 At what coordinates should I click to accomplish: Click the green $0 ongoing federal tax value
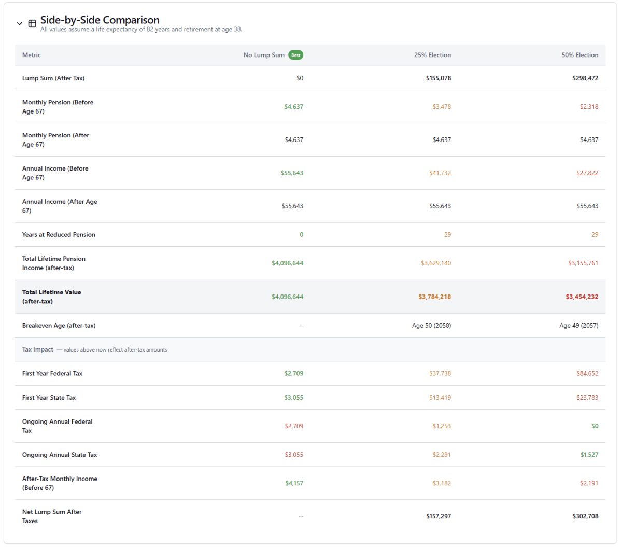click(x=595, y=426)
